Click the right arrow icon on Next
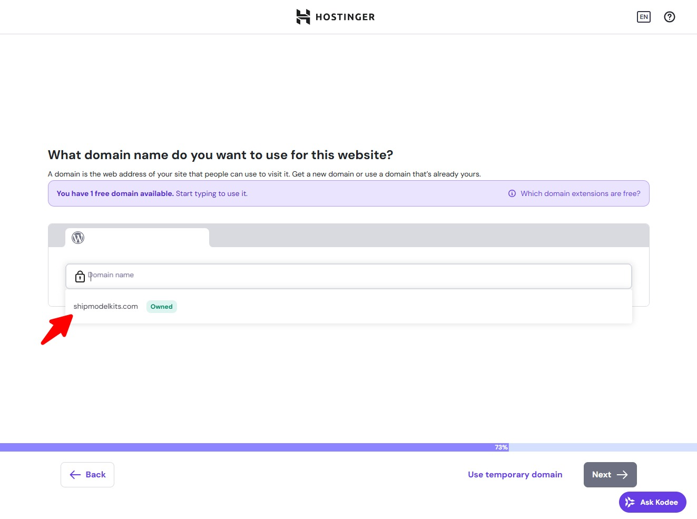Viewport: 697px width, 519px height. click(622, 475)
